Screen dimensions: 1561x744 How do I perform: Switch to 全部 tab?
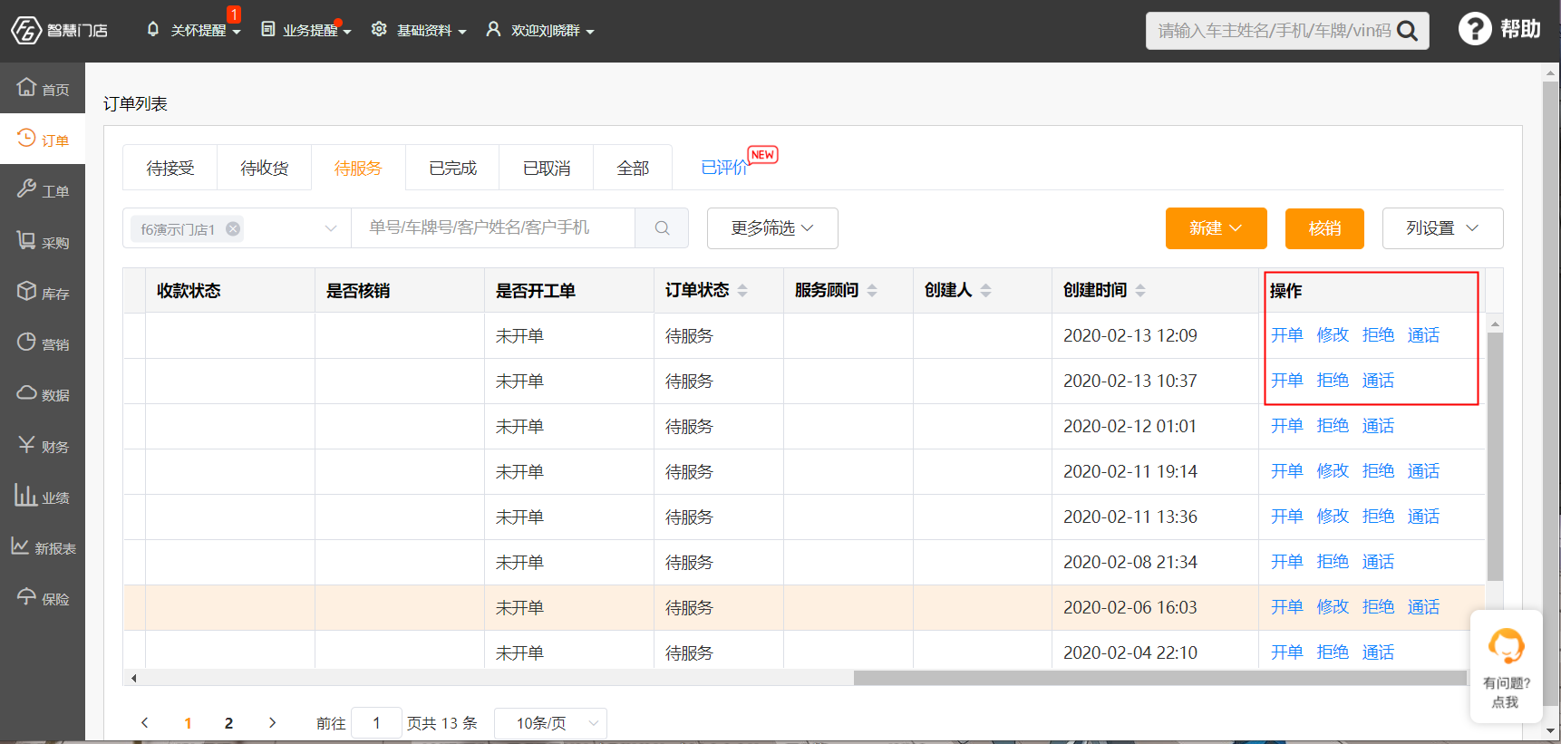pyautogui.click(x=633, y=168)
